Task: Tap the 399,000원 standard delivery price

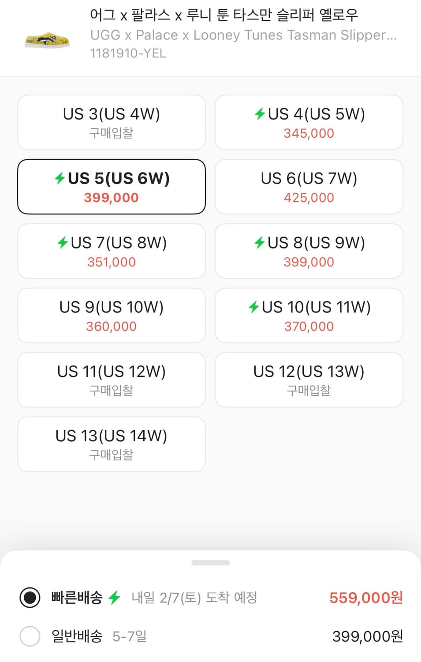Action: click(367, 636)
